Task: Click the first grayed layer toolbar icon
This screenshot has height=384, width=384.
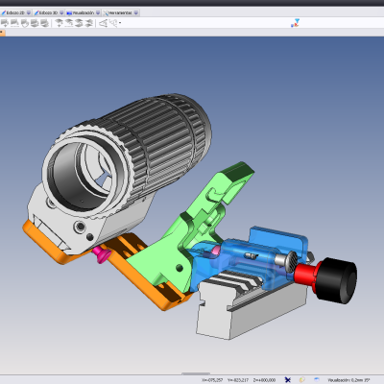Action: [x=5, y=23]
